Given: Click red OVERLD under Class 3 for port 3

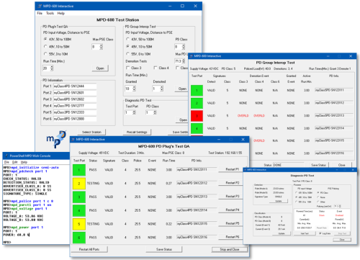Looking at the screenshot, I should (243, 116).
